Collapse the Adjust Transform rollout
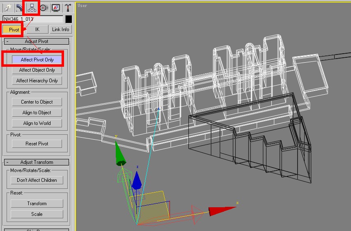Image resolution: width=351 pixels, height=231 pixels. coord(37,162)
